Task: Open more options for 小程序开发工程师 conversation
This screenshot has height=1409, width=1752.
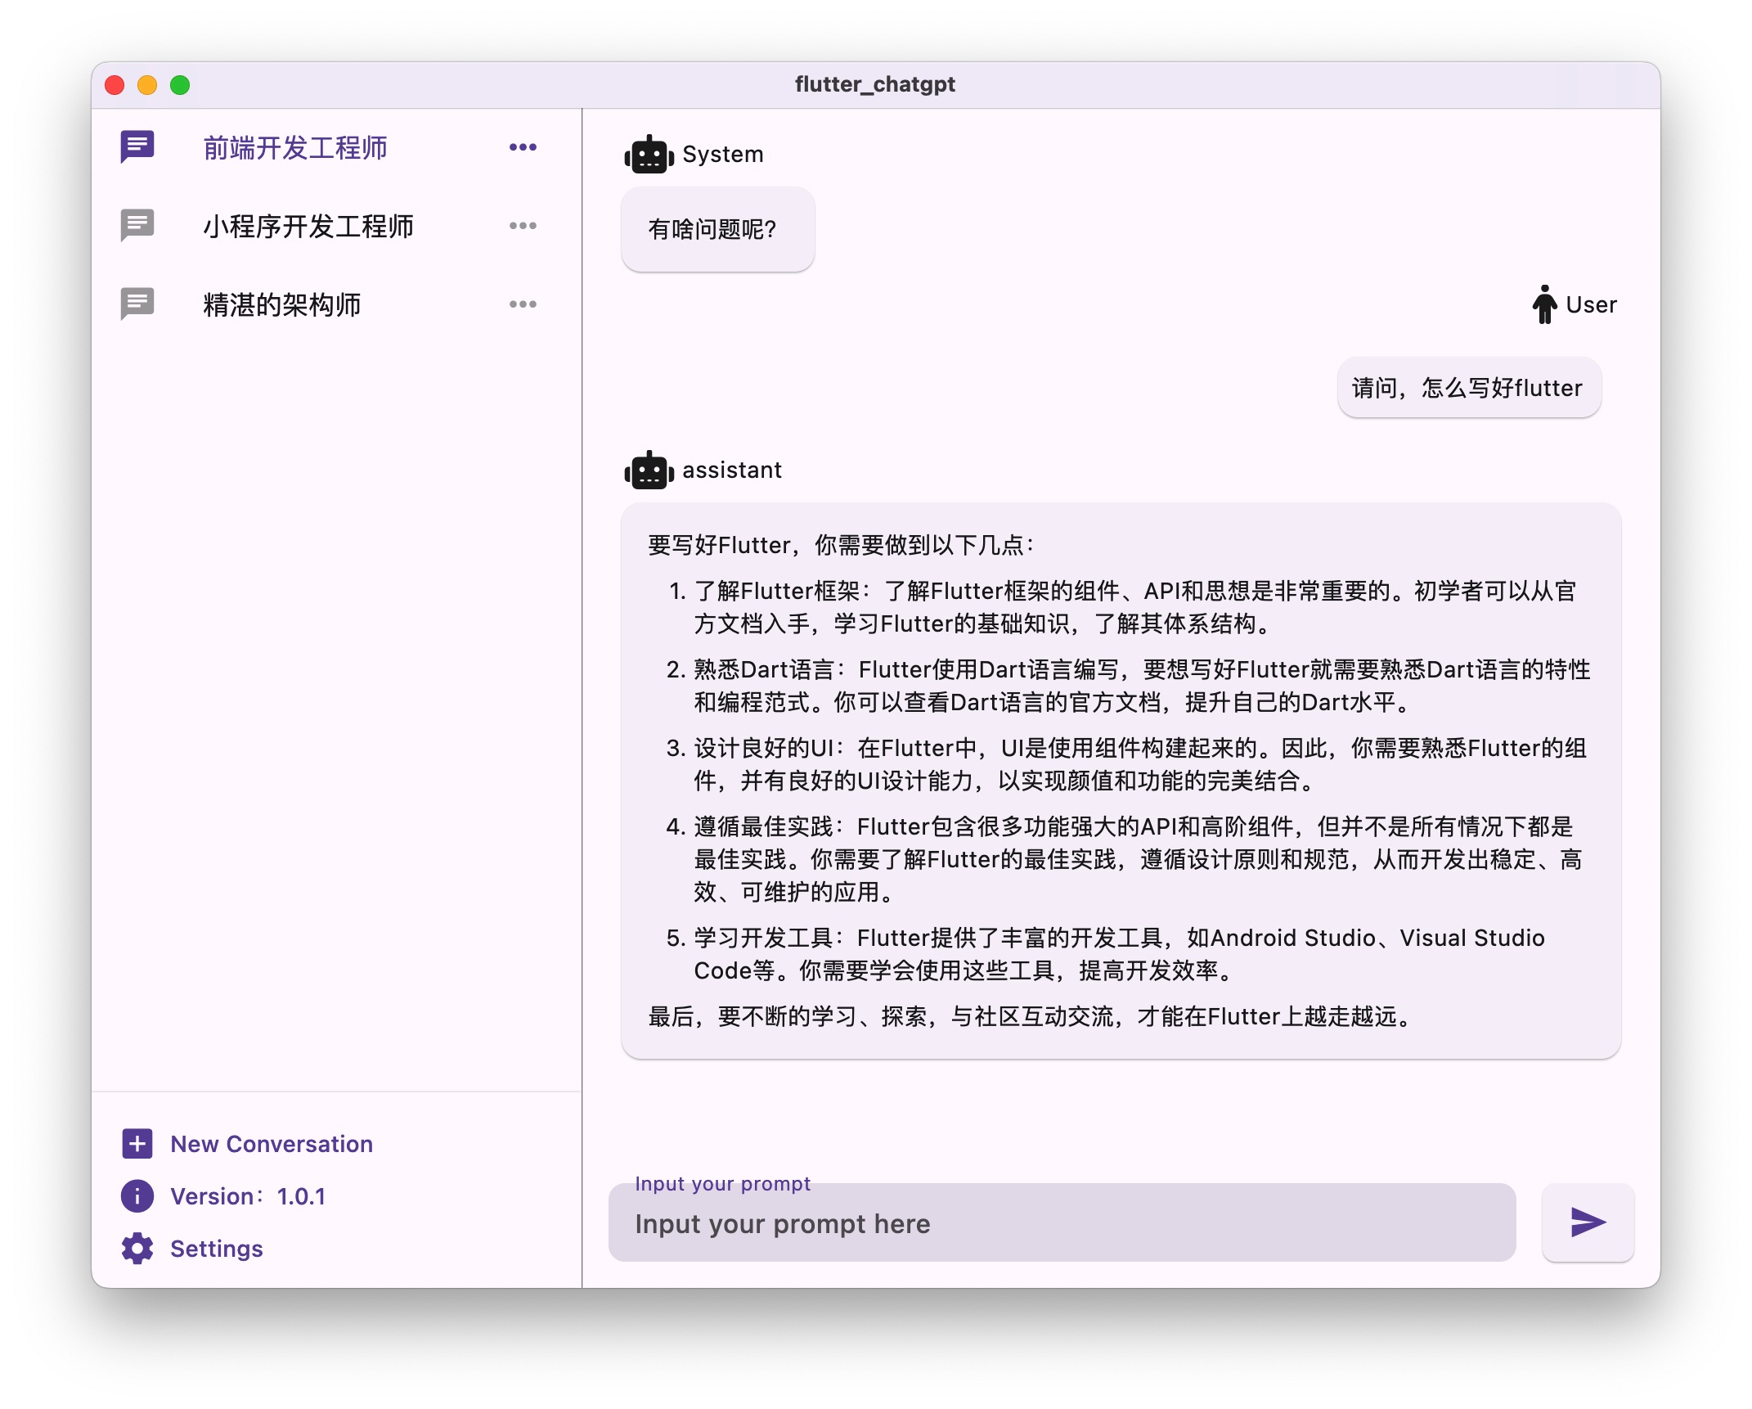Action: pyautogui.click(x=523, y=226)
